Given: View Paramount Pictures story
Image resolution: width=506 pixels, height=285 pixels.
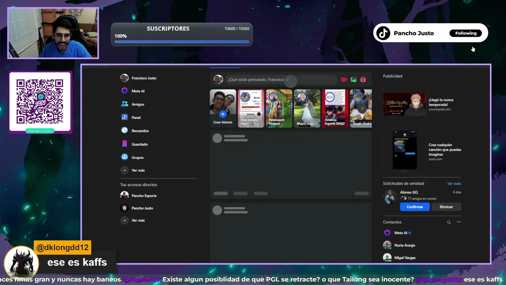Looking at the screenshot, I should click(x=279, y=108).
